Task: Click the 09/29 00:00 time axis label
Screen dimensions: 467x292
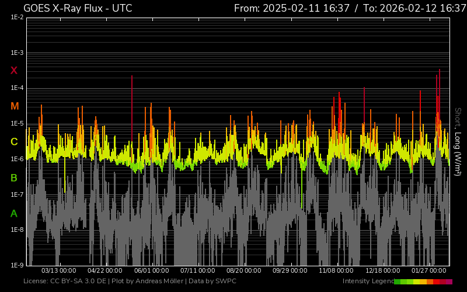Action: (x=291, y=271)
